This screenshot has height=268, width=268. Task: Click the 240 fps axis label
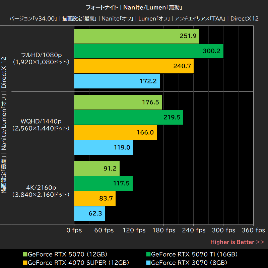pyautogui.click(x=194, y=230)
